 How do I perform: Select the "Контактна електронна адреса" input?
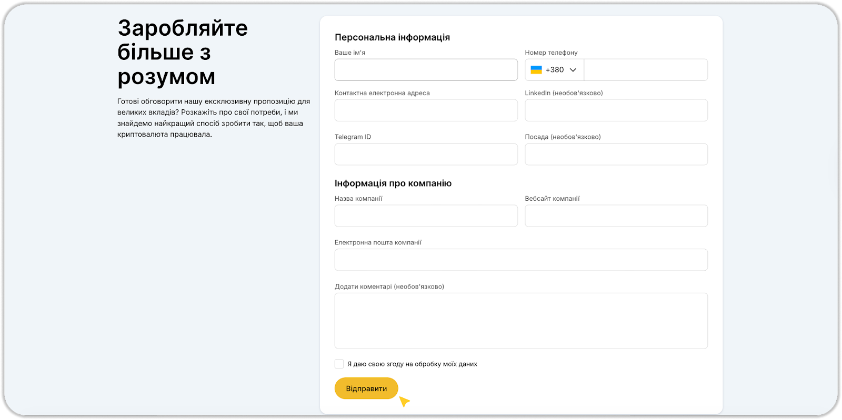pyautogui.click(x=426, y=110)
